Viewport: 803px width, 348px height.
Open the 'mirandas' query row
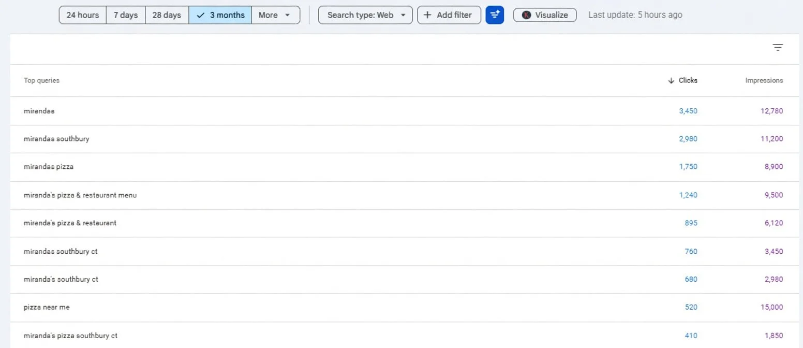(405, 111)
